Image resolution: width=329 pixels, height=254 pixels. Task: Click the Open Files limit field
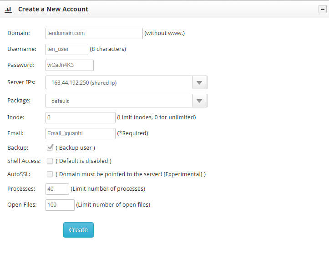(x=60, y=205)
